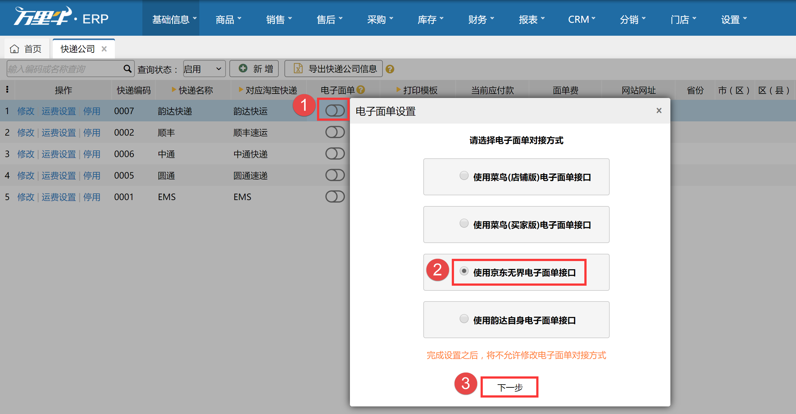Click the search magnifier icon

(127, 69)
